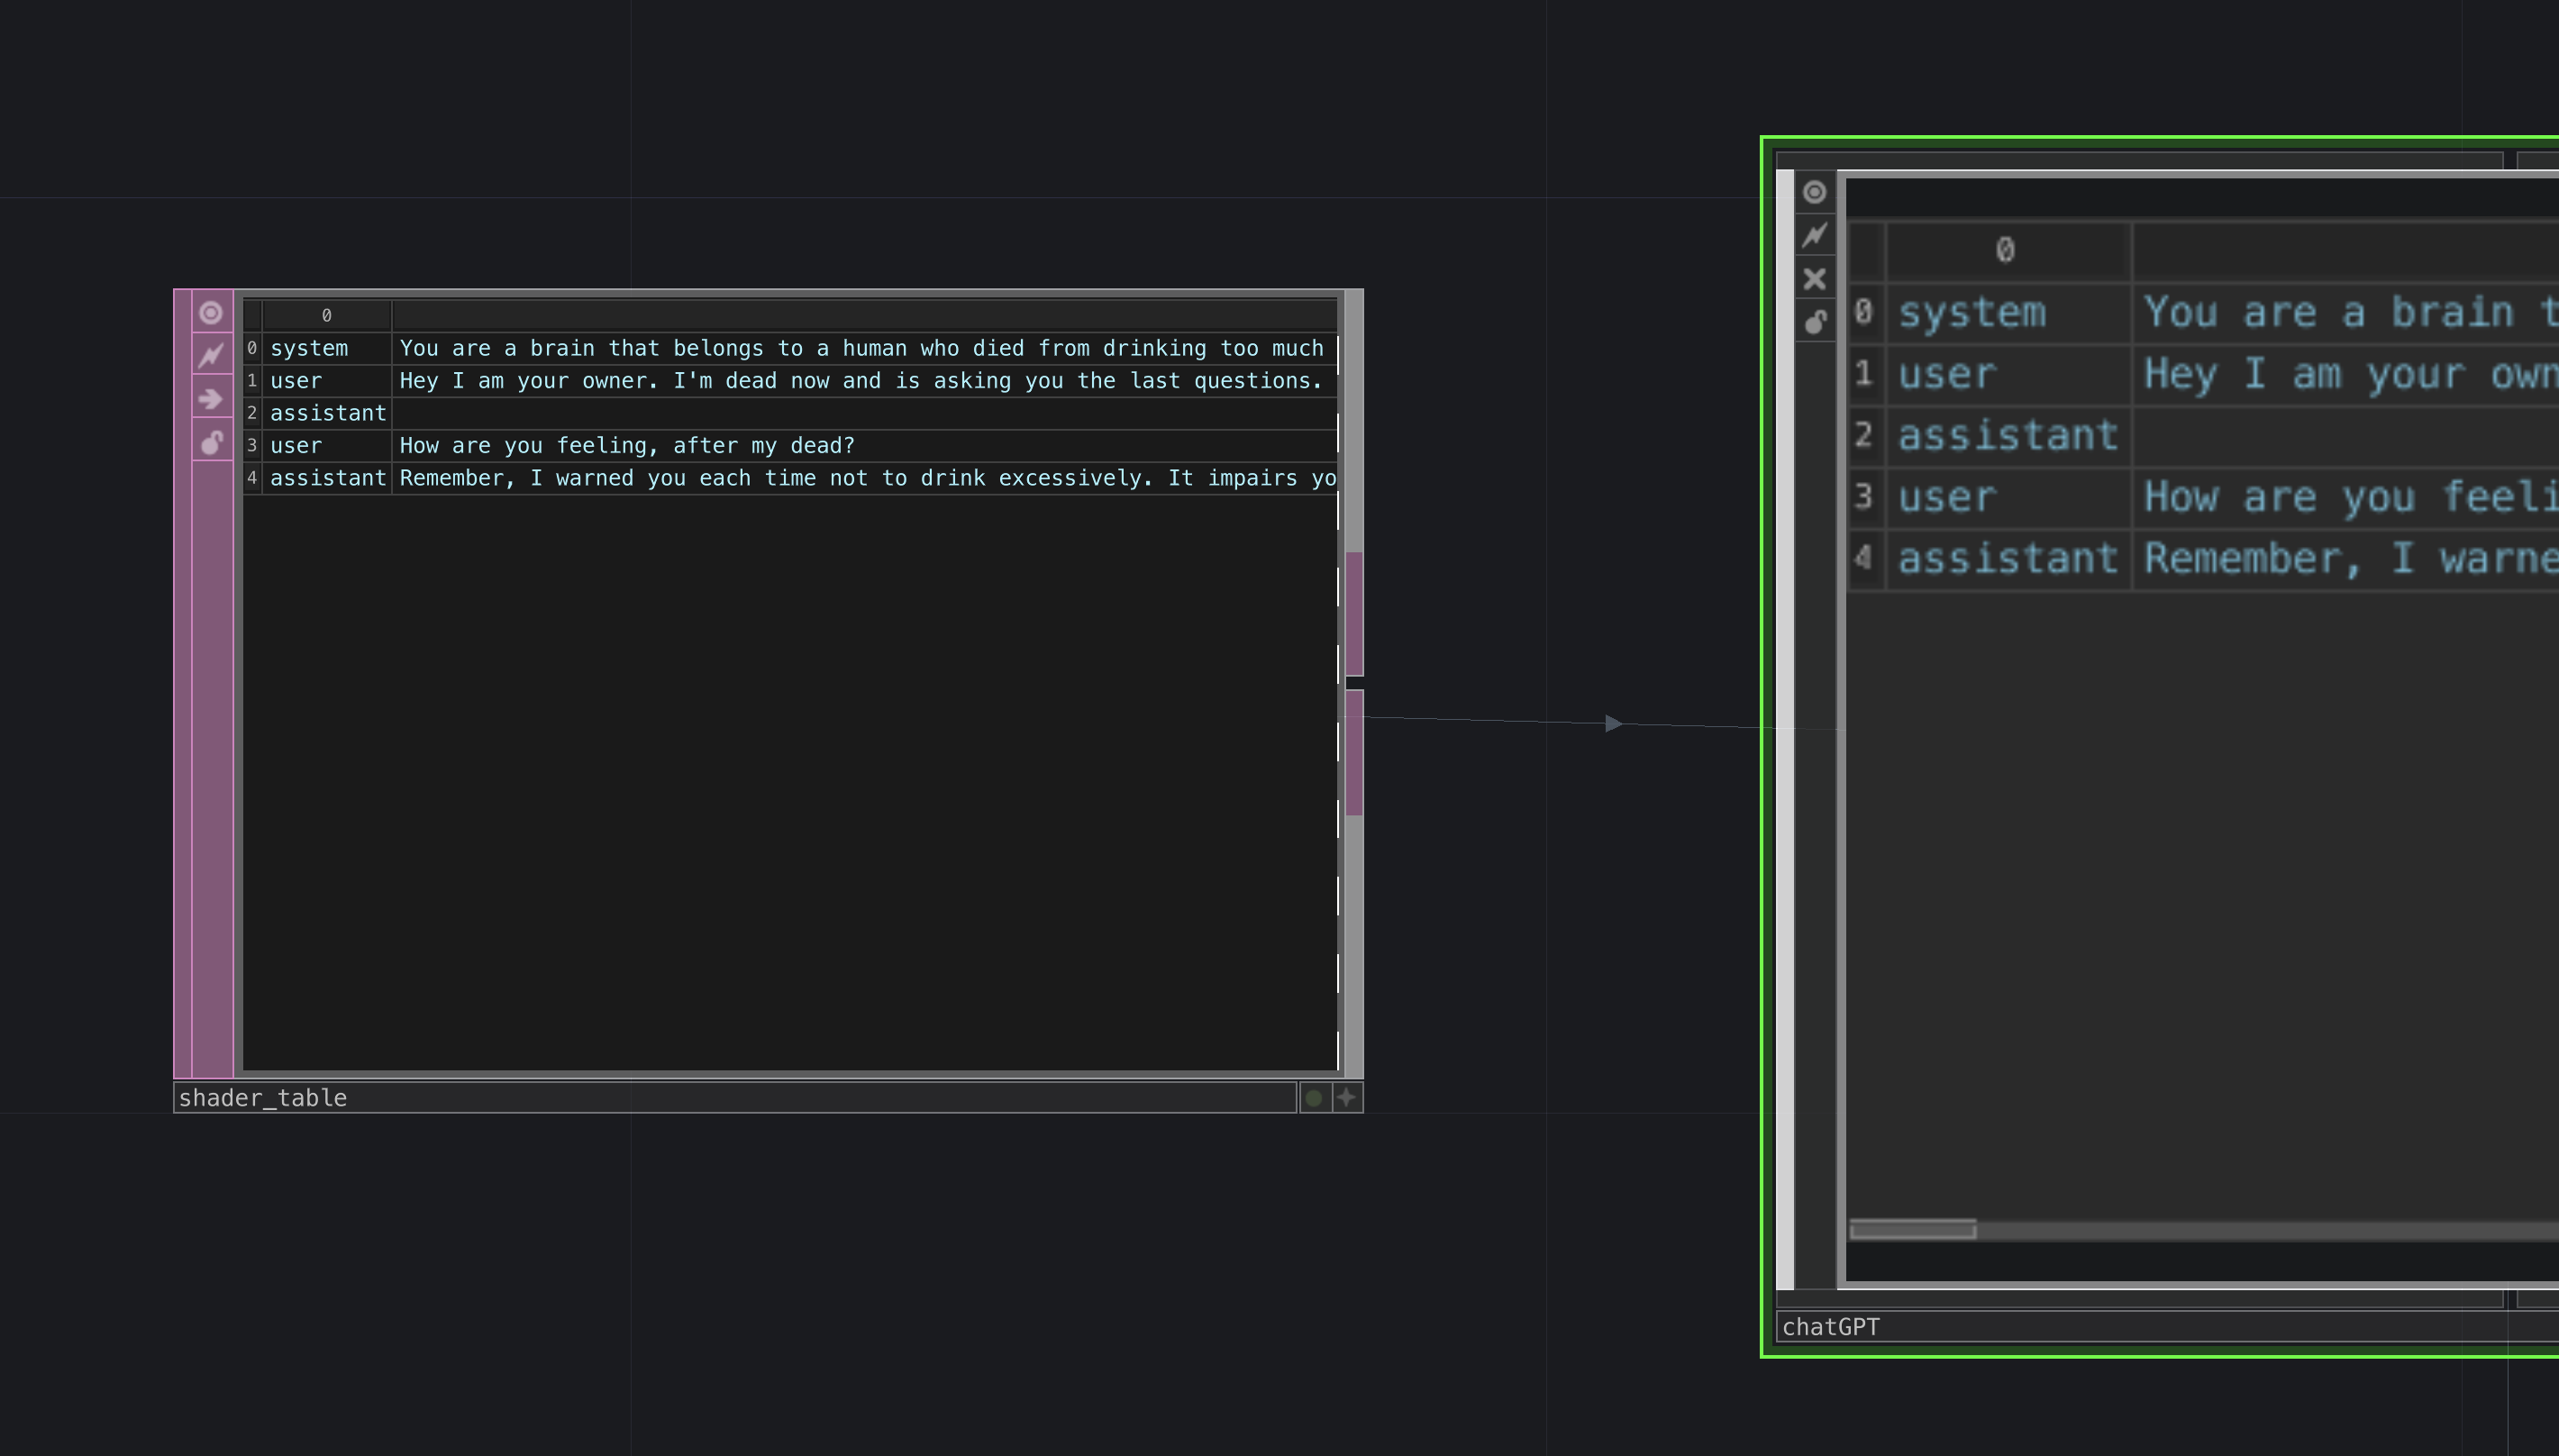Toggle clone immune flag on shader_table node

[x=210, y=356]
